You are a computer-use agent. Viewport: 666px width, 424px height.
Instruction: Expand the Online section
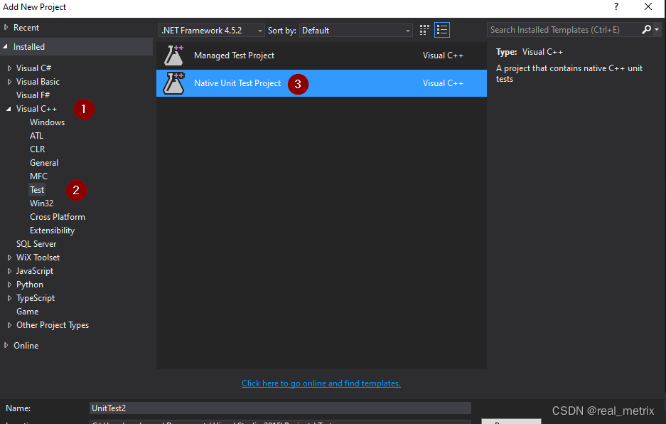pos(6,345)
